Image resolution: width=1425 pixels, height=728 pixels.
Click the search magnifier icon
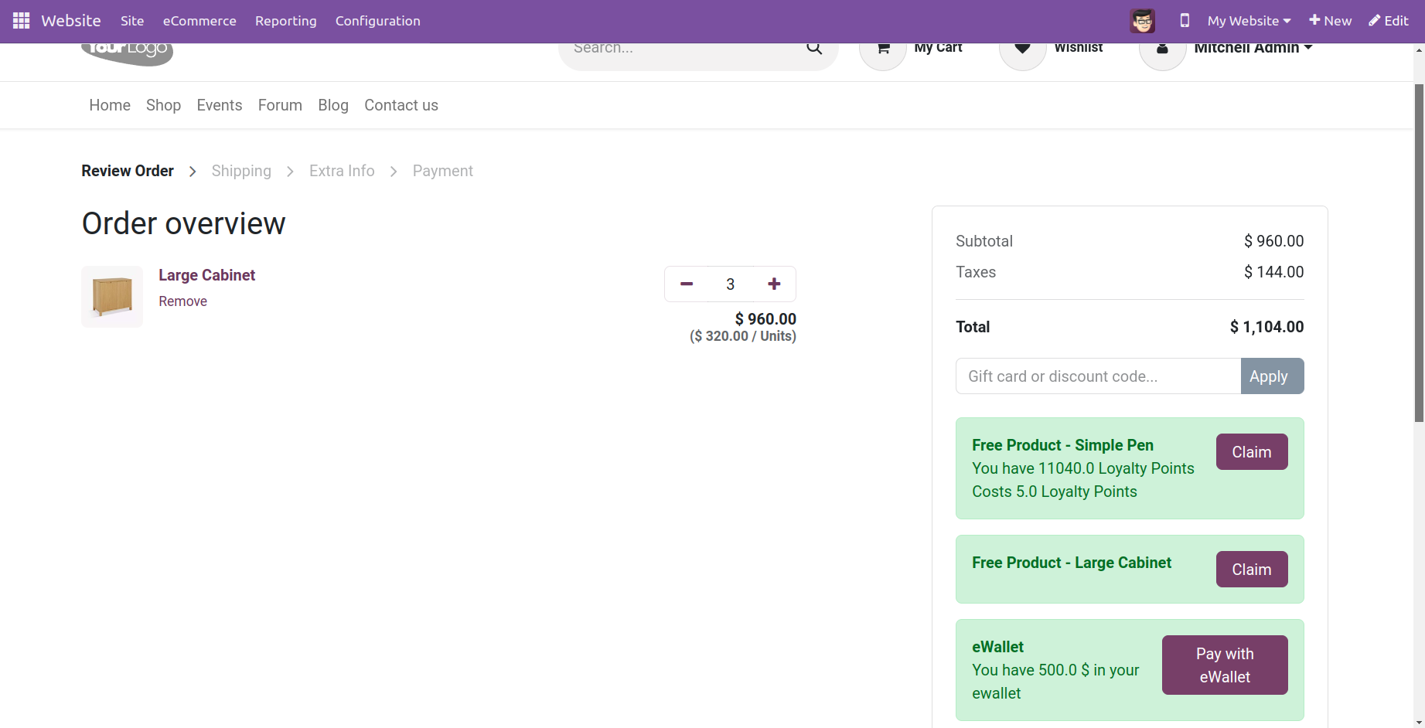click(814, 49)
